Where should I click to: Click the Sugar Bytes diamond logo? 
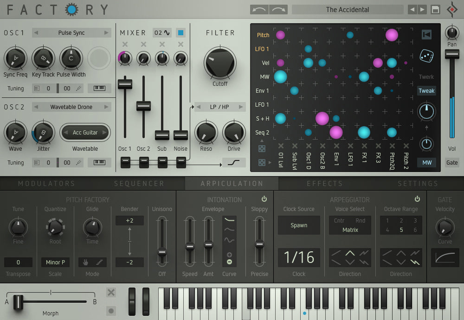[452, 9]
